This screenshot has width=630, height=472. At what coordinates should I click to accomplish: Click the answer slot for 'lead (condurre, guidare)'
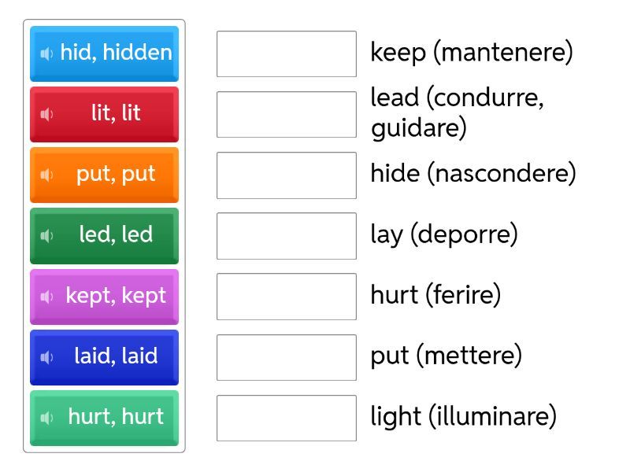pos(287,114)
